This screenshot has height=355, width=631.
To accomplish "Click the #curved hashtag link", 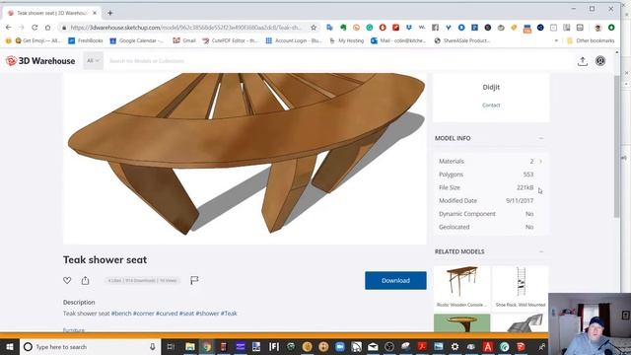I will [167, 314].
